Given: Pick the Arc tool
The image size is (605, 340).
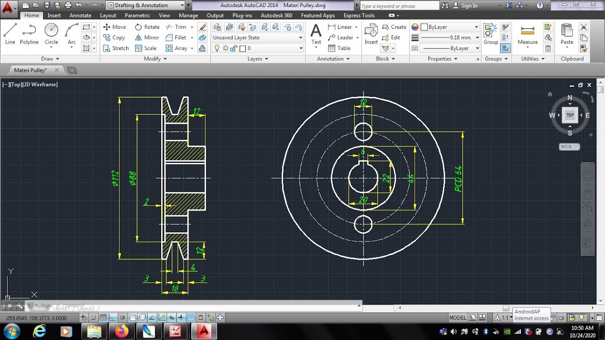Looking at the screenshot, I should (71, 34).
